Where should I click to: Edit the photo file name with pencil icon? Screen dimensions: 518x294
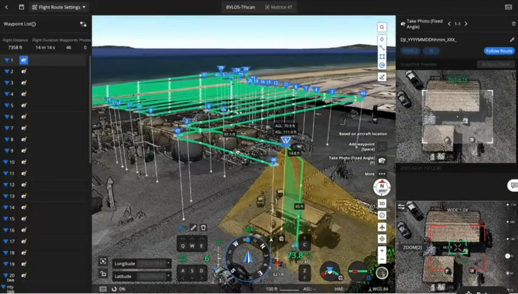click(512, 40)
